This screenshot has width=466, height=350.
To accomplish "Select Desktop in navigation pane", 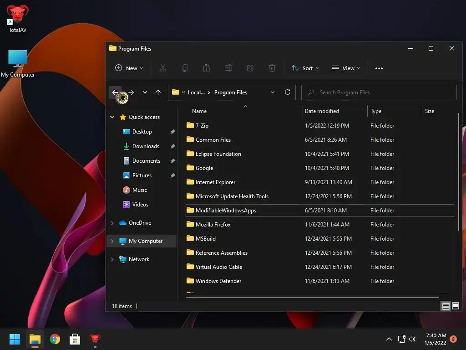I will pos(142,132).
